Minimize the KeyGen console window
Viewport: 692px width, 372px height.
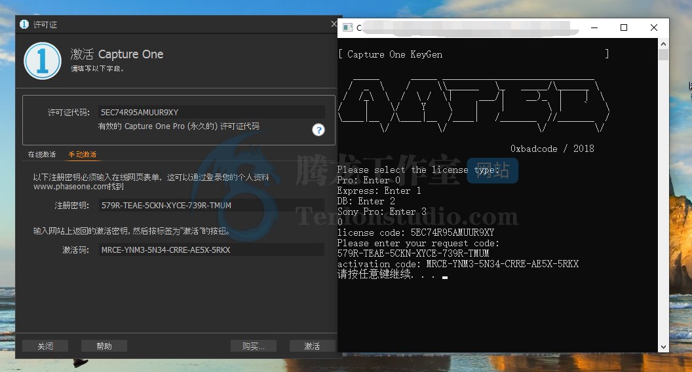594,28
